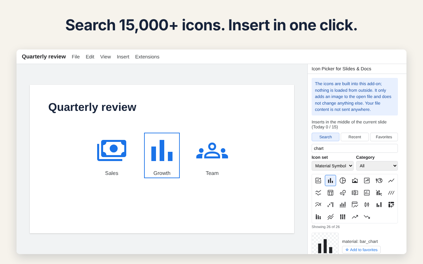Click the Add to favorites button
The image size is (423, 264).
[361, 250]
